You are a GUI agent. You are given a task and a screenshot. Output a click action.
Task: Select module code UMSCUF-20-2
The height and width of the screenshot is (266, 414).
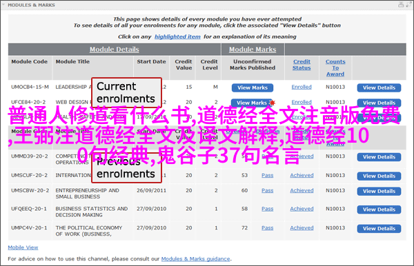29,175
